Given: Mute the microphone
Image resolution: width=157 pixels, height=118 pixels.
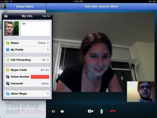Looking at the screenshot, I should [102, 111].
